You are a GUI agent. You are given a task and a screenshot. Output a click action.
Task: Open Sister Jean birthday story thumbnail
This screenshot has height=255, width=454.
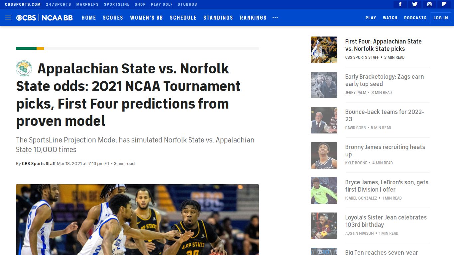click(x=324, y=226)
